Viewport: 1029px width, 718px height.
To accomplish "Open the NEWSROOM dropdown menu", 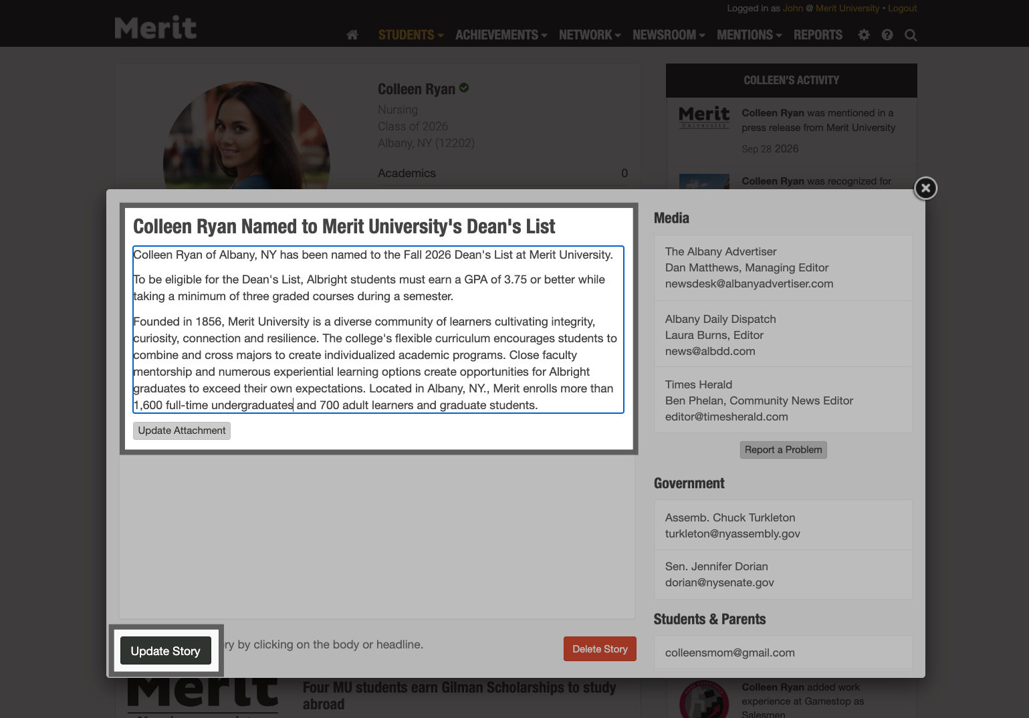I will click(x=665, y=35).
